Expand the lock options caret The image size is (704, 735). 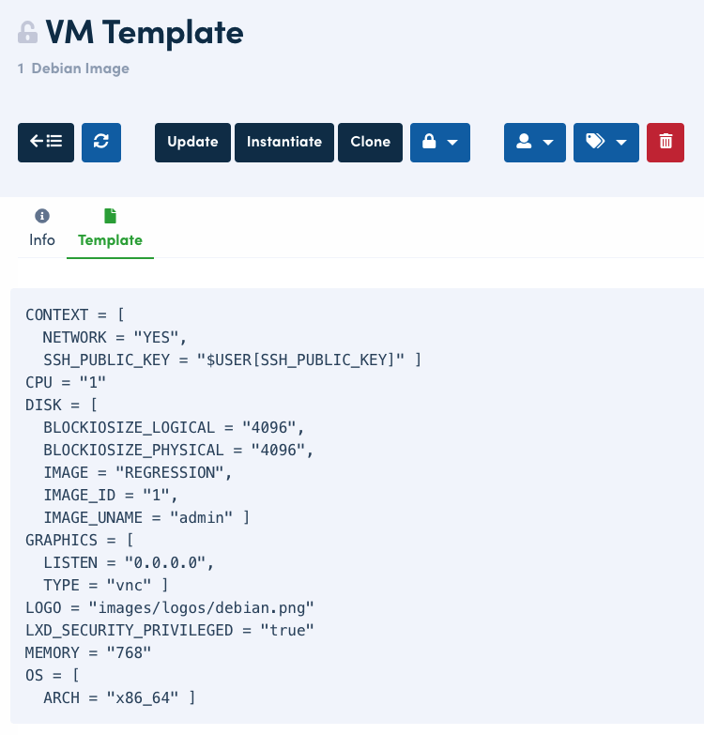[452, 143]
